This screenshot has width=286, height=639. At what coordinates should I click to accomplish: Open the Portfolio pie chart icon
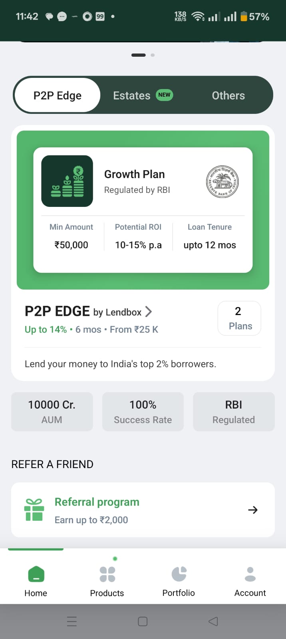179,574
